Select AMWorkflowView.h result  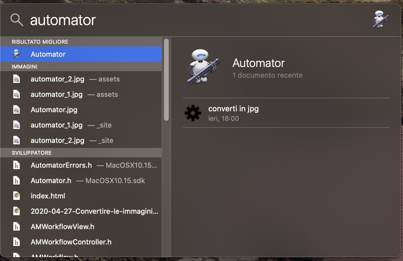(81, 227)
